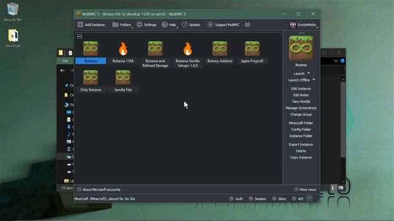Open the Minecraft Folder
The width and height of the screenshot is (394, 221).
[x=301, y=123]
